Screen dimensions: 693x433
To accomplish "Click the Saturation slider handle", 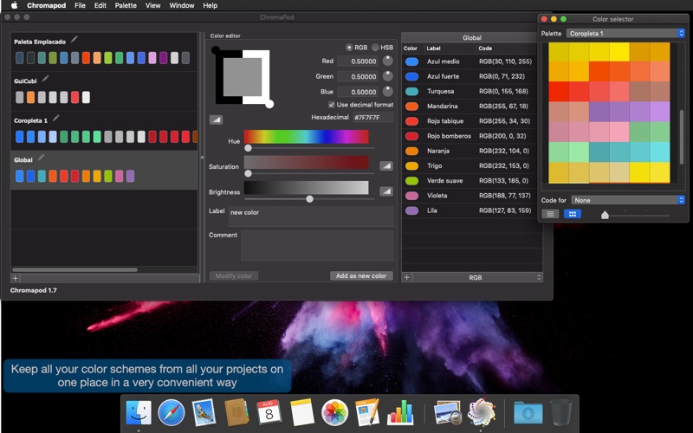I will [248, 174].
